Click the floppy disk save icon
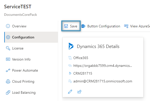Screen dimensions: 150x101 coord(66,26)
